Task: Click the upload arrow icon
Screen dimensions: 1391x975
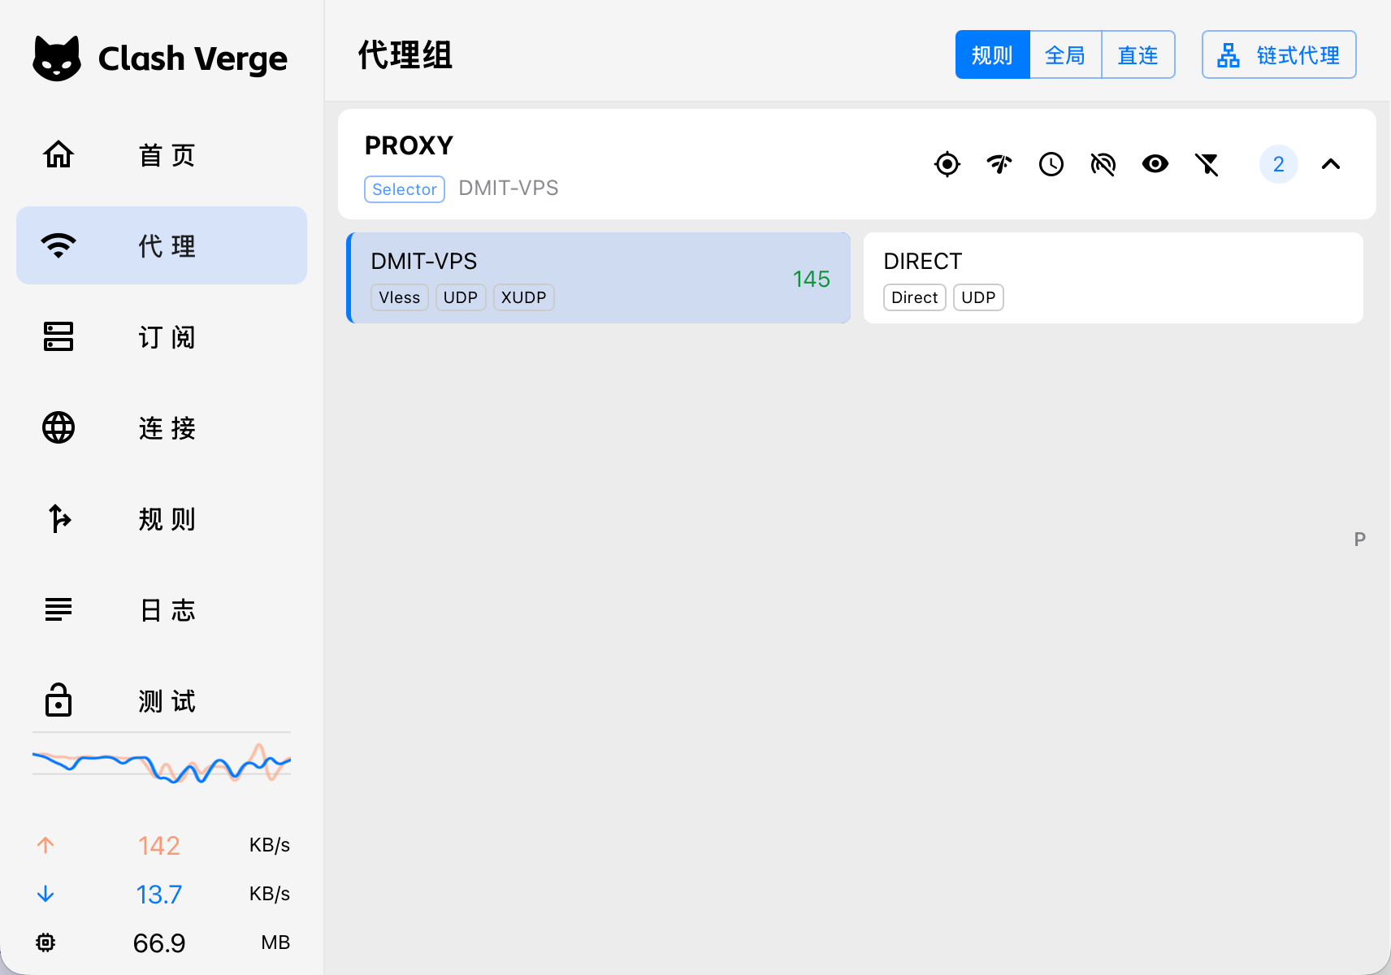Action: coord(45,845)
